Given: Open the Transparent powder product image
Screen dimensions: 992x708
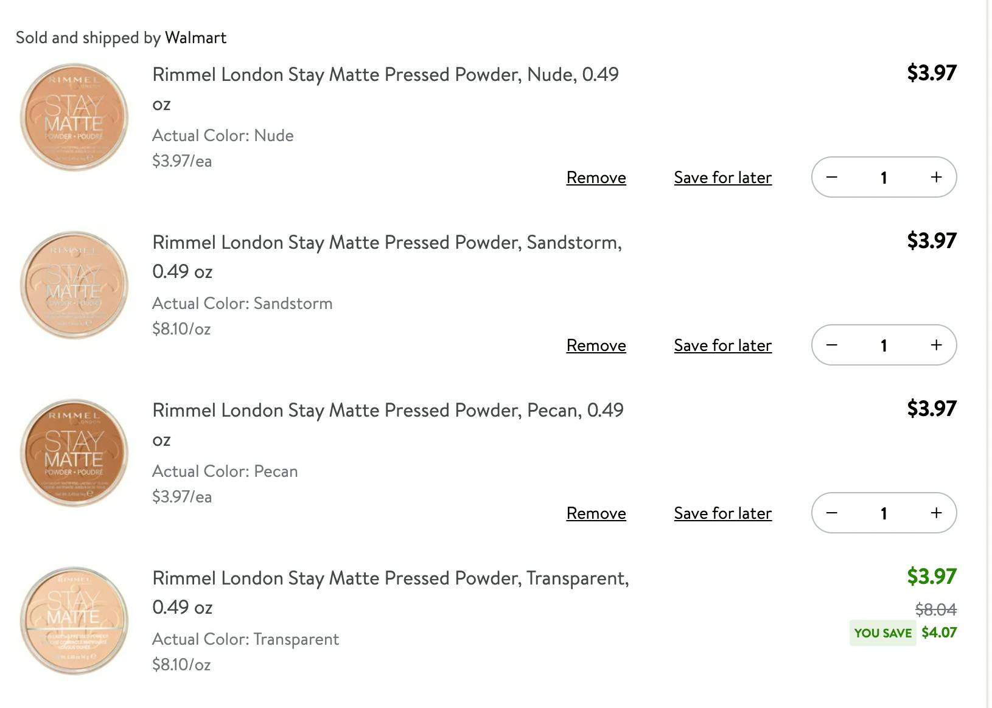Looking at the screenshot, I should tap(74, 621).
